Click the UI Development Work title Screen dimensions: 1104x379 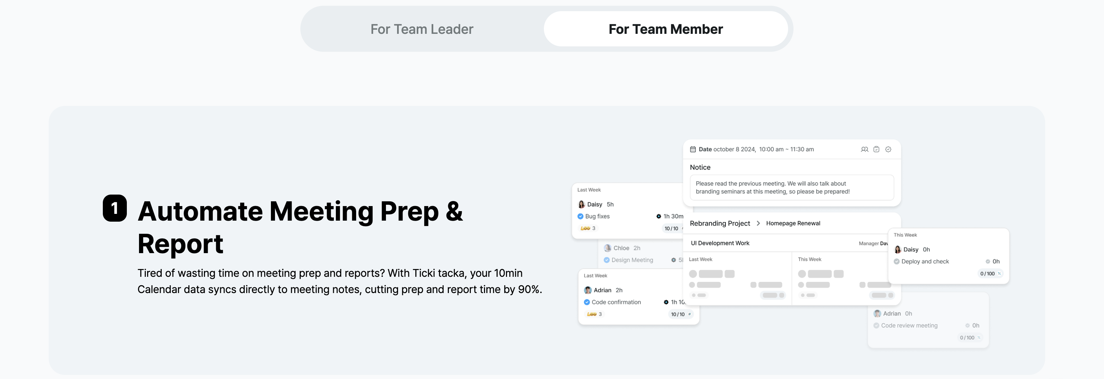720,243
